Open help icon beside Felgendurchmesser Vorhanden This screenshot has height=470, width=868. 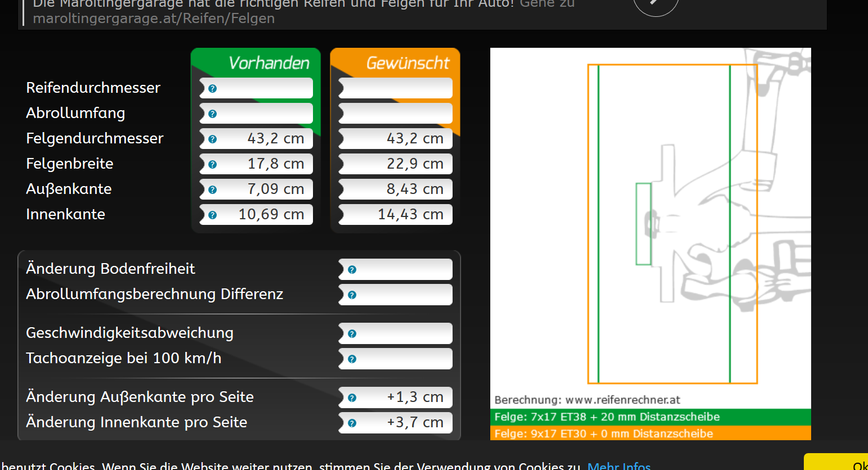coord(212,139)
